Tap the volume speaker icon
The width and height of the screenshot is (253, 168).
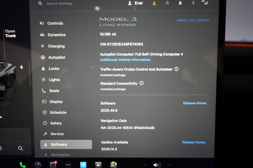(157, 165)
